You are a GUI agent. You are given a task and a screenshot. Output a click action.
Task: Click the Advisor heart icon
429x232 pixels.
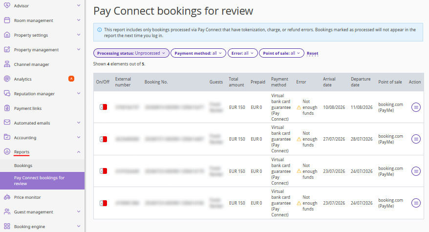[7, 5]
